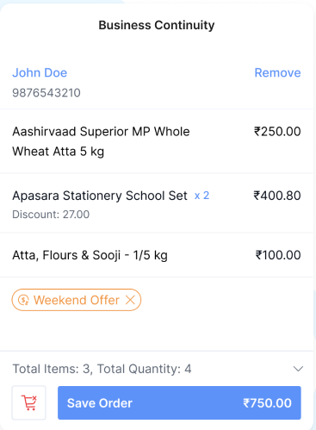
Task: Click the Total Items and Quantity summary
Action: [x=102, y=369]
